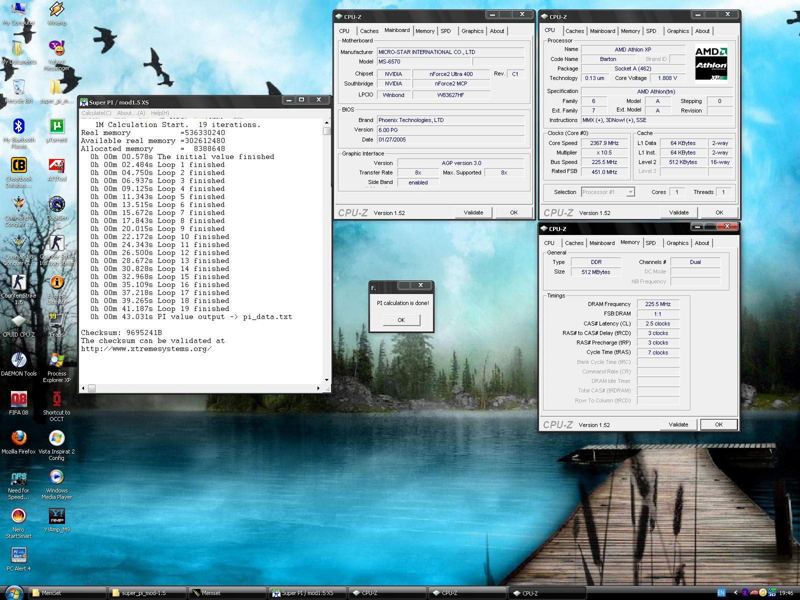Launch Windows Media Player icon
Viewport: 800px width, 600px height.
56,484
